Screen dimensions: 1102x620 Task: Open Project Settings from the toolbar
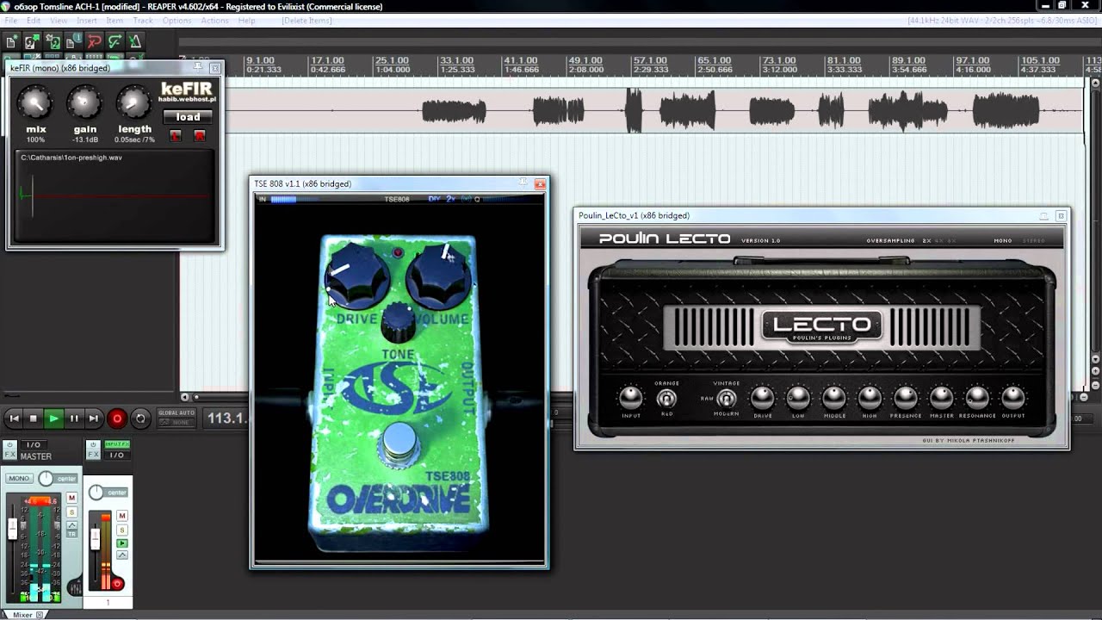pyautogui.click(x=74, y=41)
